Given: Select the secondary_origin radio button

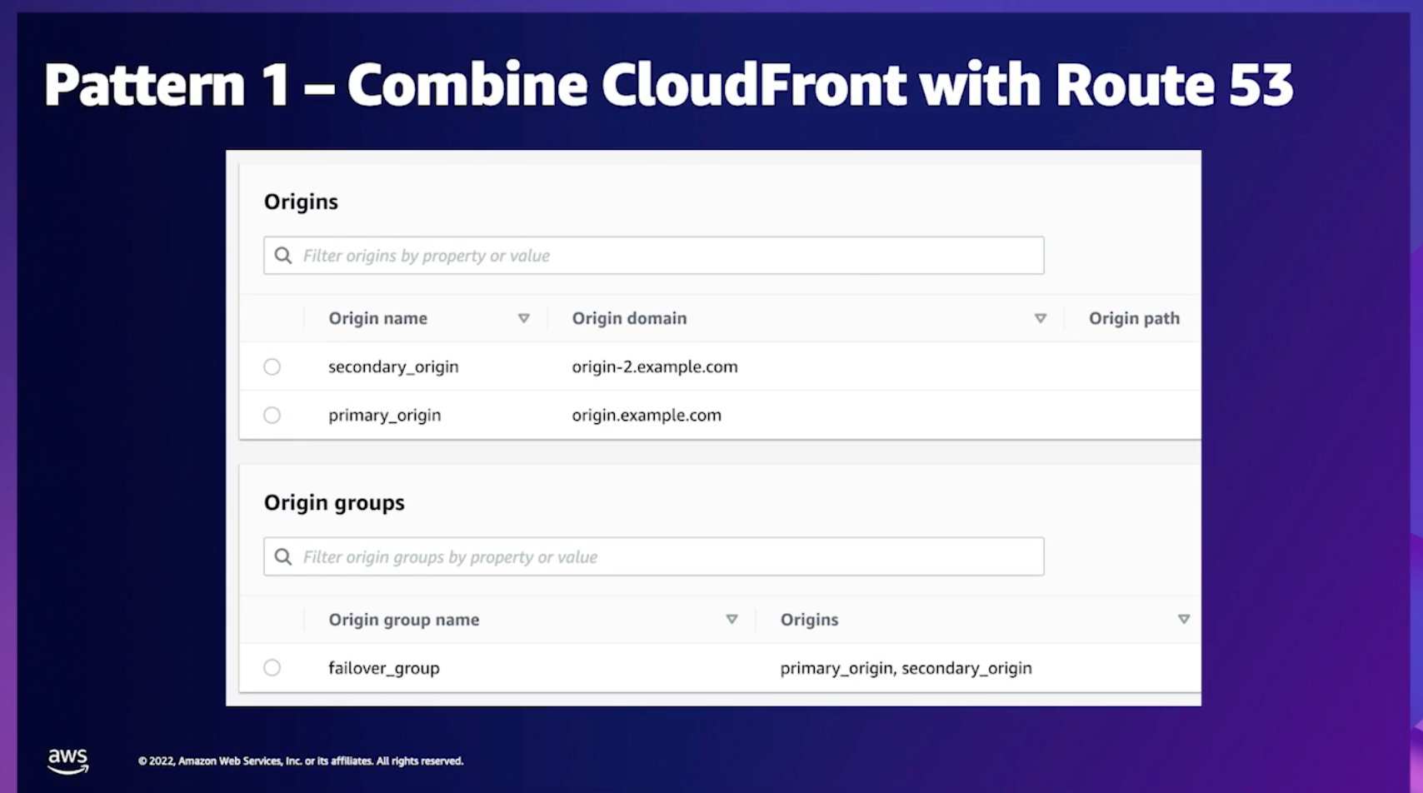Looking at the screenshot, I should point(272,367).
